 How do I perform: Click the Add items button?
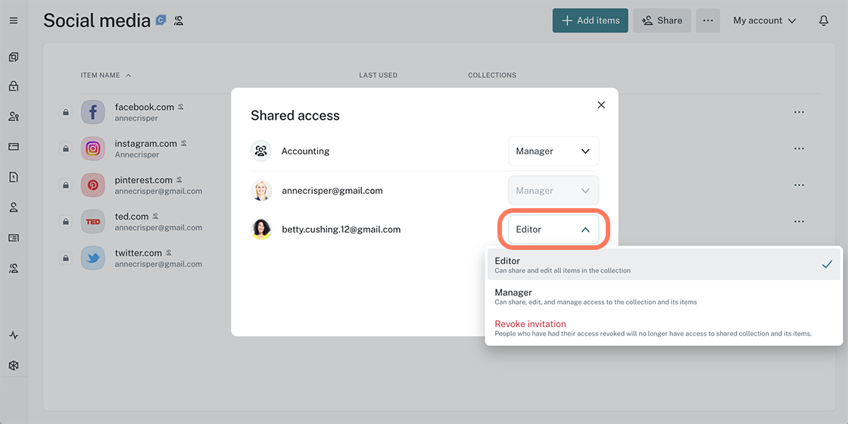pyautogui.click(x=590, y=20)
